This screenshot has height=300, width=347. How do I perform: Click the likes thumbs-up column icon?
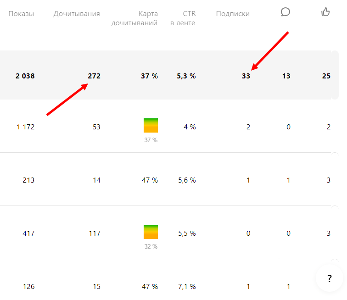[325, 12]
